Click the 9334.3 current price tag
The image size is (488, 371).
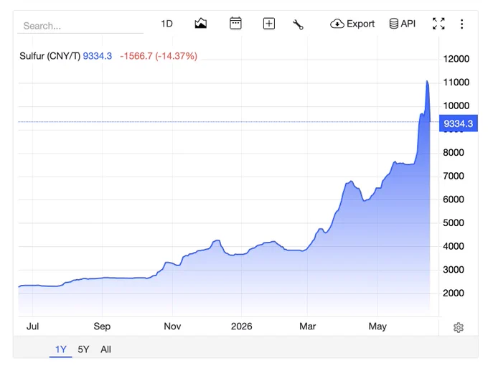pyautogui.click(x=458, y=123)
